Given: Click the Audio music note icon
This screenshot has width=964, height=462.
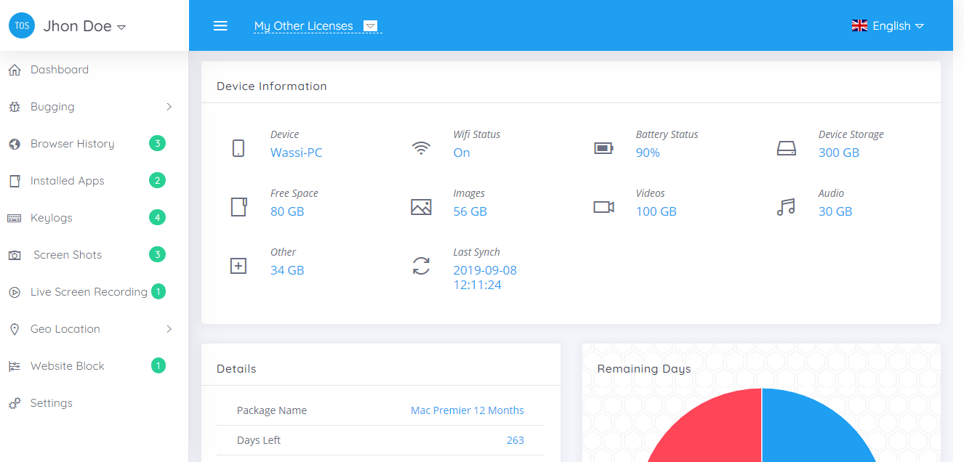Looking at the screenshot, I should tap(786, 207).
